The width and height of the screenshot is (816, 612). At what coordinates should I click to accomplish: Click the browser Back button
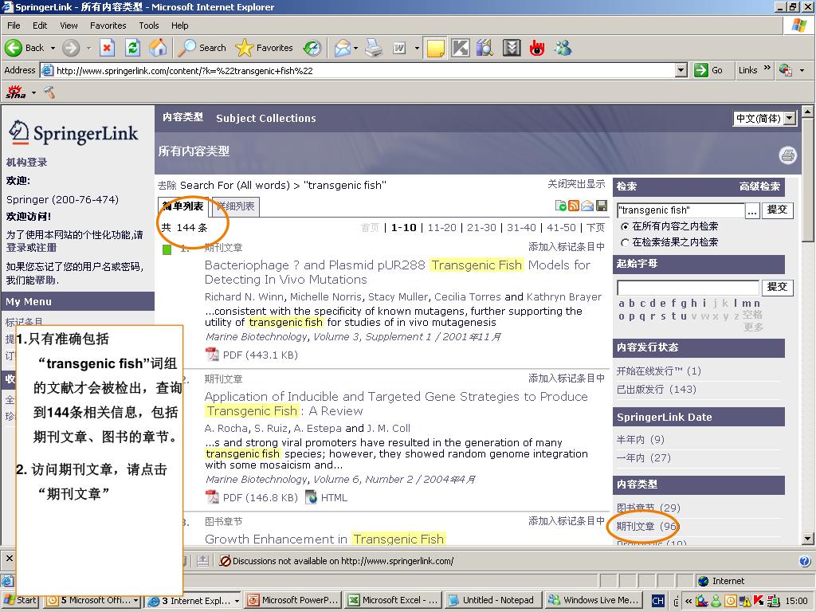[x=25, y=48]
